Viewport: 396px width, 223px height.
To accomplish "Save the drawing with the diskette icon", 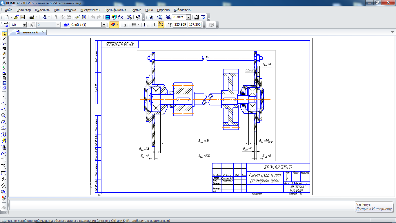I will (x=23, y=17).
